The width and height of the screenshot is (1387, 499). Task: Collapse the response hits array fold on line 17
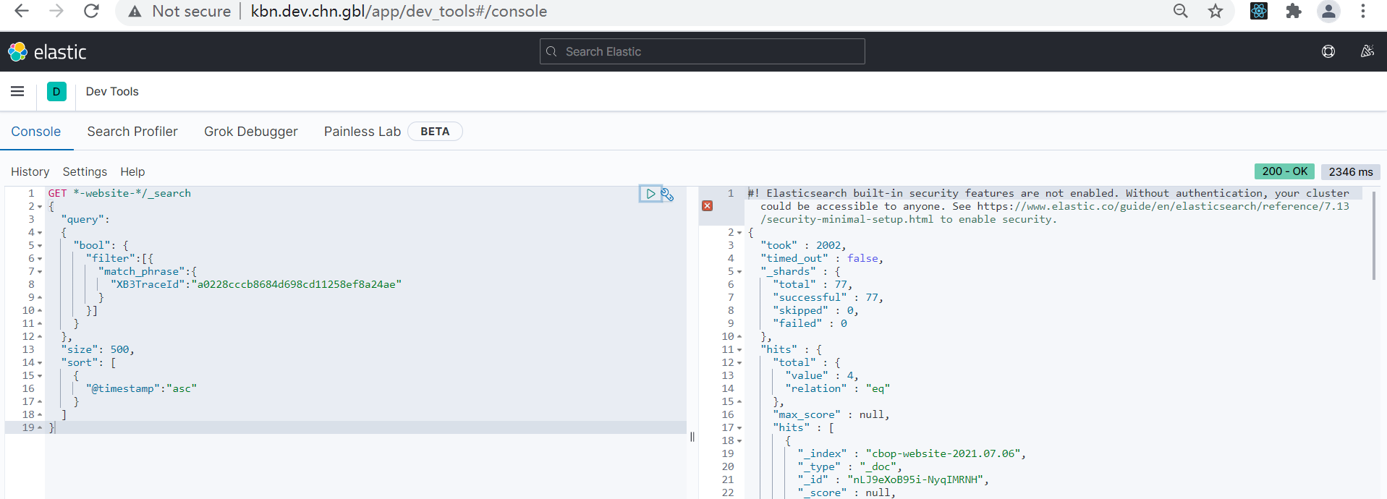[x=739, y=428]
